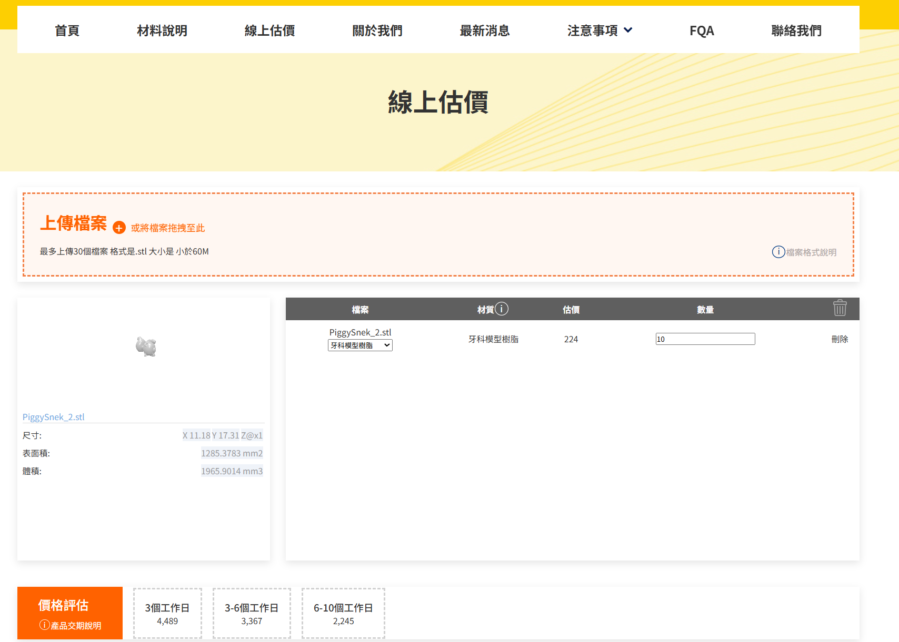Image resolution: width=899 pixels, height=642 pixels.
Task: Click the trash can icon in table header
Action: 840,308
